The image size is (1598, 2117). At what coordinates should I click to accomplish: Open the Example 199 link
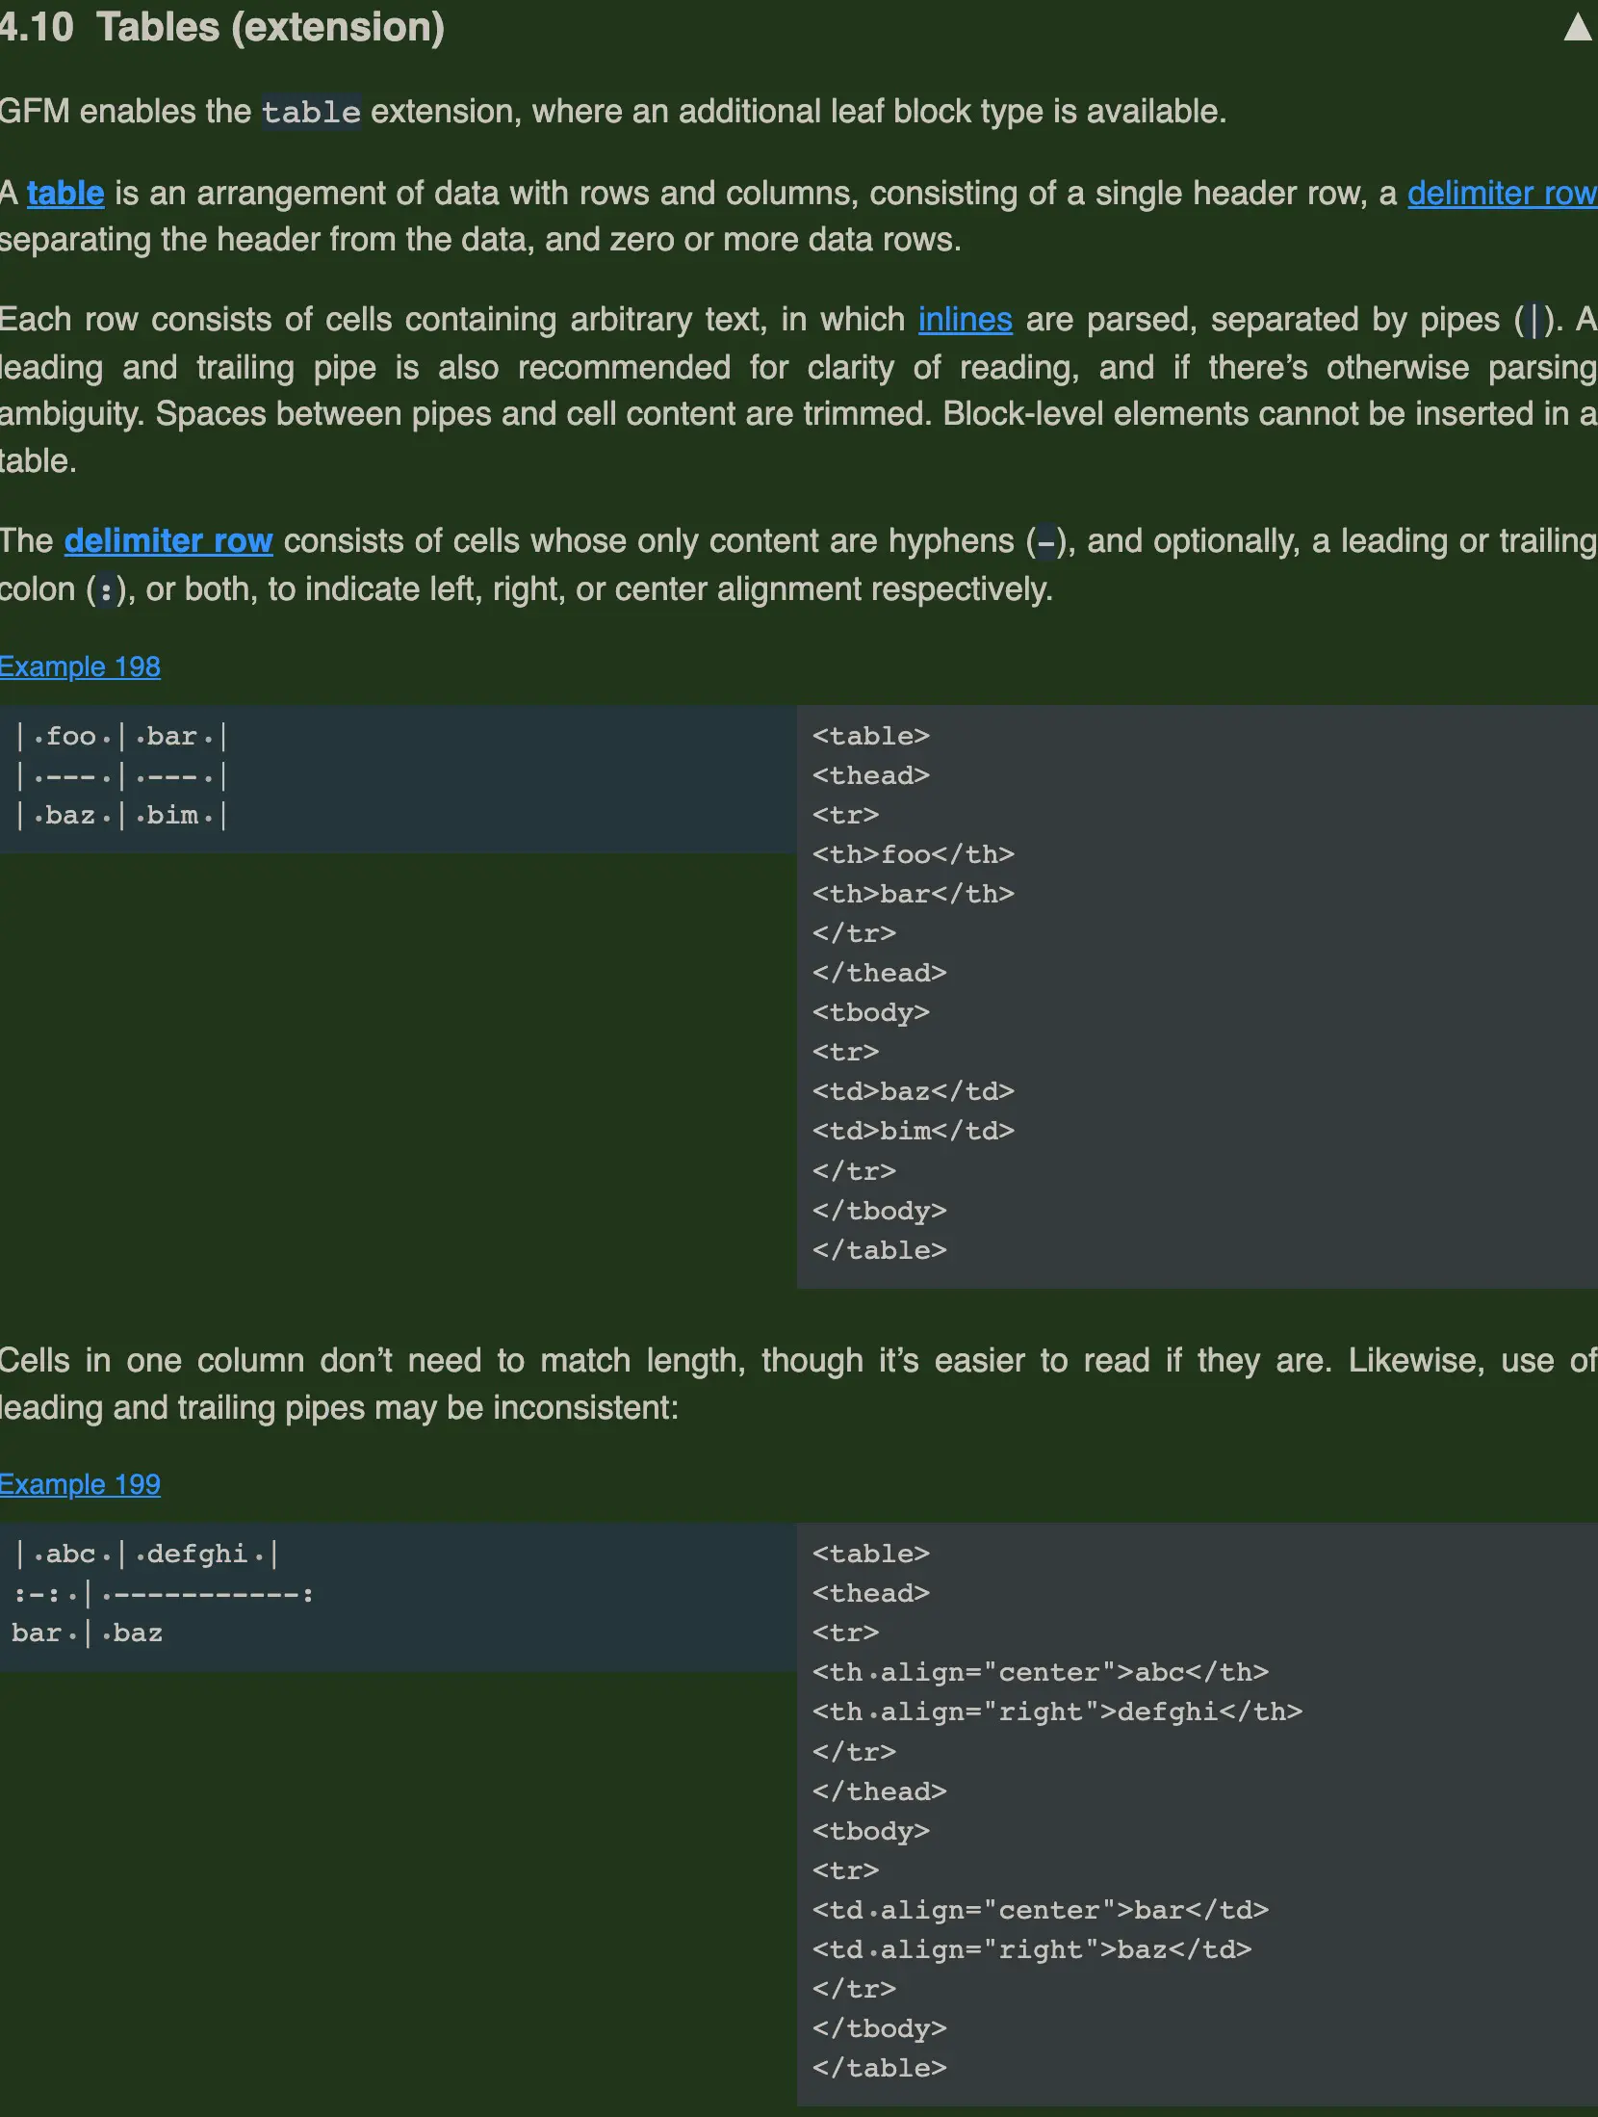point(80,1484)
